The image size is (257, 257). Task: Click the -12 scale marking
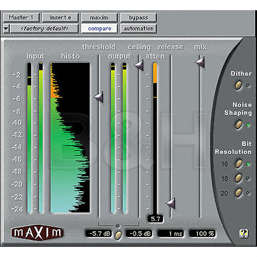click(x=17, y=135)
